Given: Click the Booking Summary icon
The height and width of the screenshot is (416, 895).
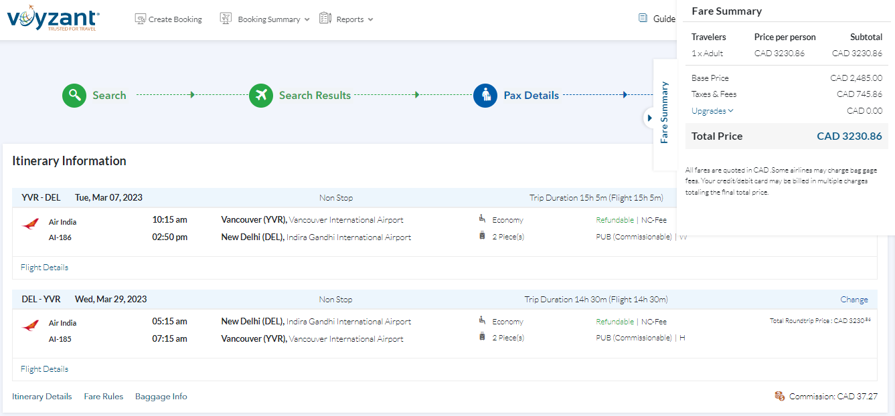Looking at the screenshot, I should 226,19.
